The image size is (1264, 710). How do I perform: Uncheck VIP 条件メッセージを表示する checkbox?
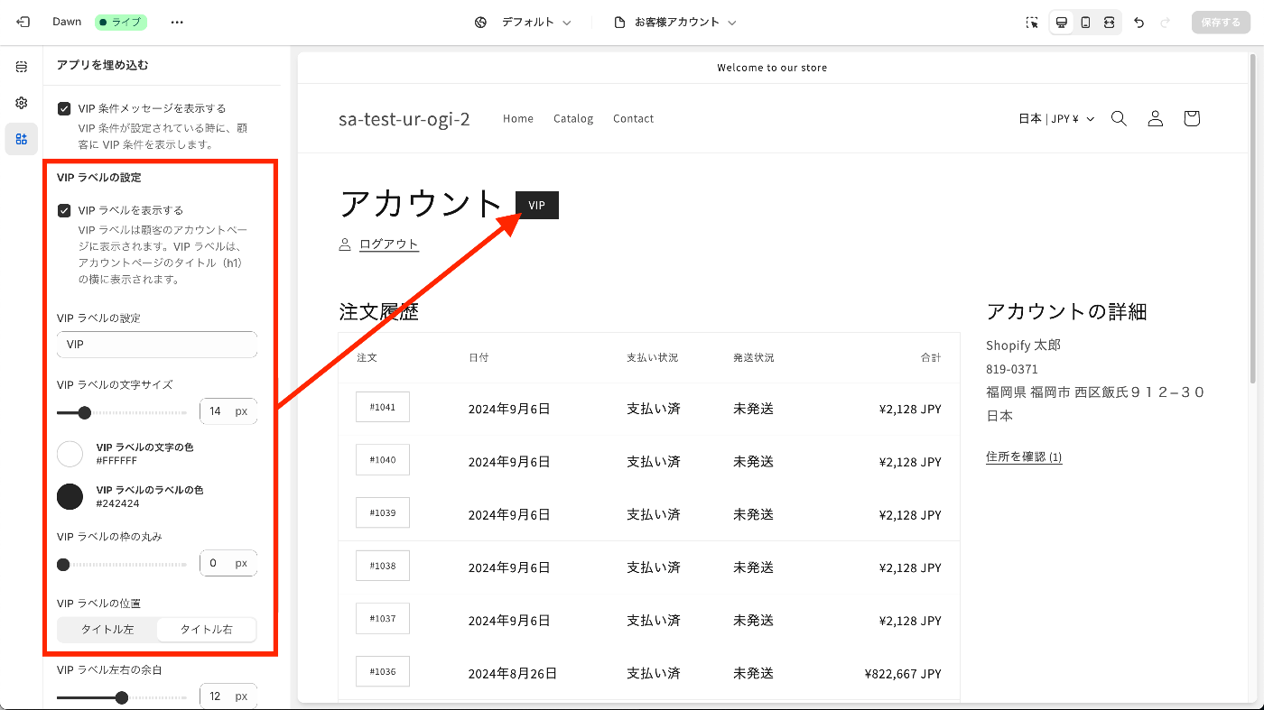coord(64,108)
